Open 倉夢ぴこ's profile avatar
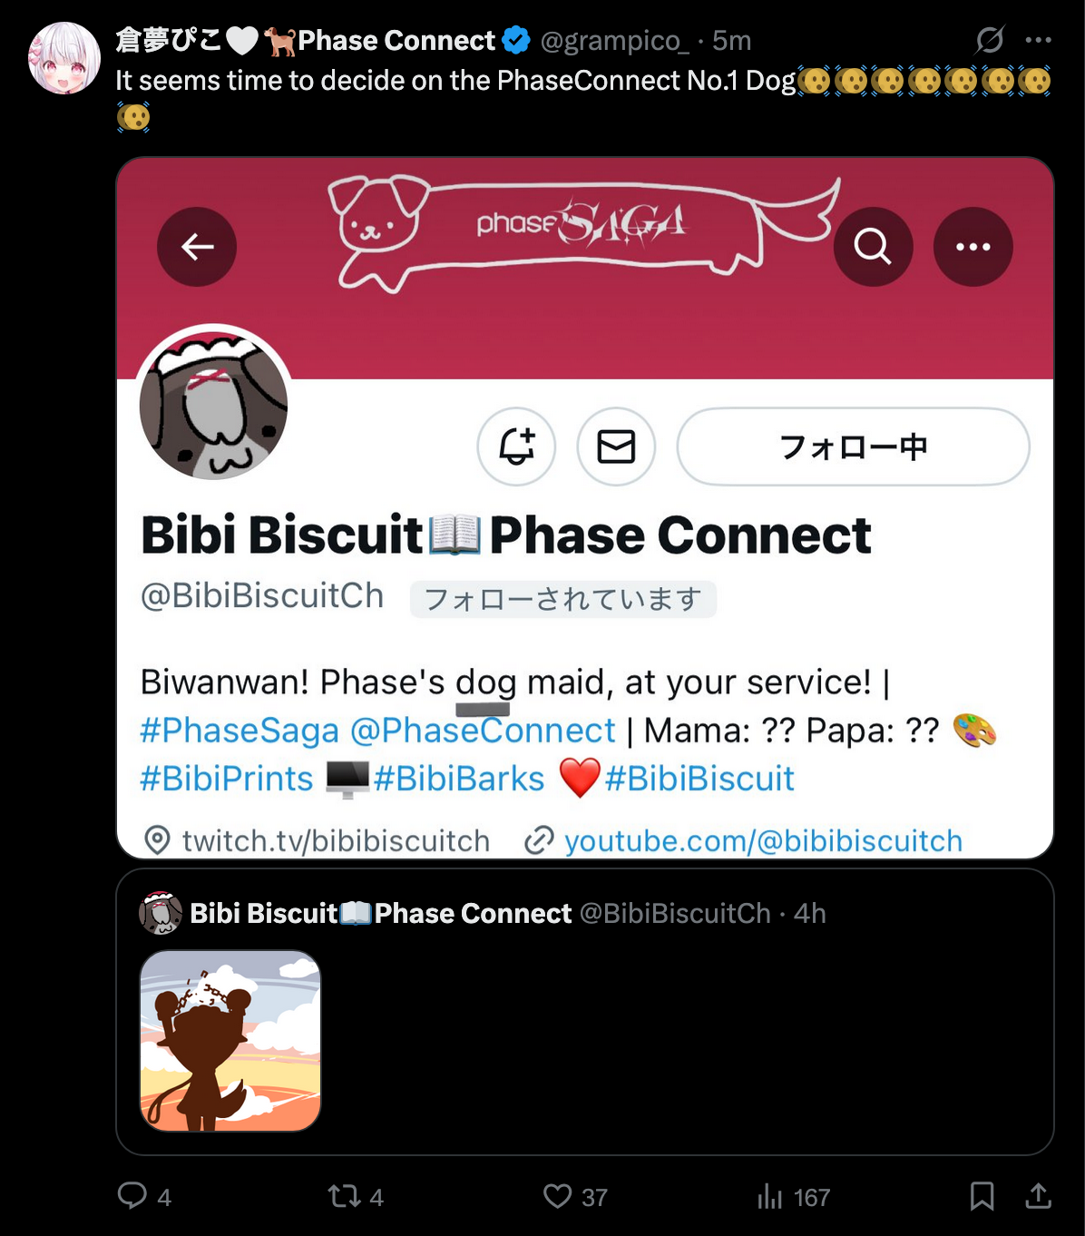The height and width of the screenshot is (1236, 1085). pos(64,58)
